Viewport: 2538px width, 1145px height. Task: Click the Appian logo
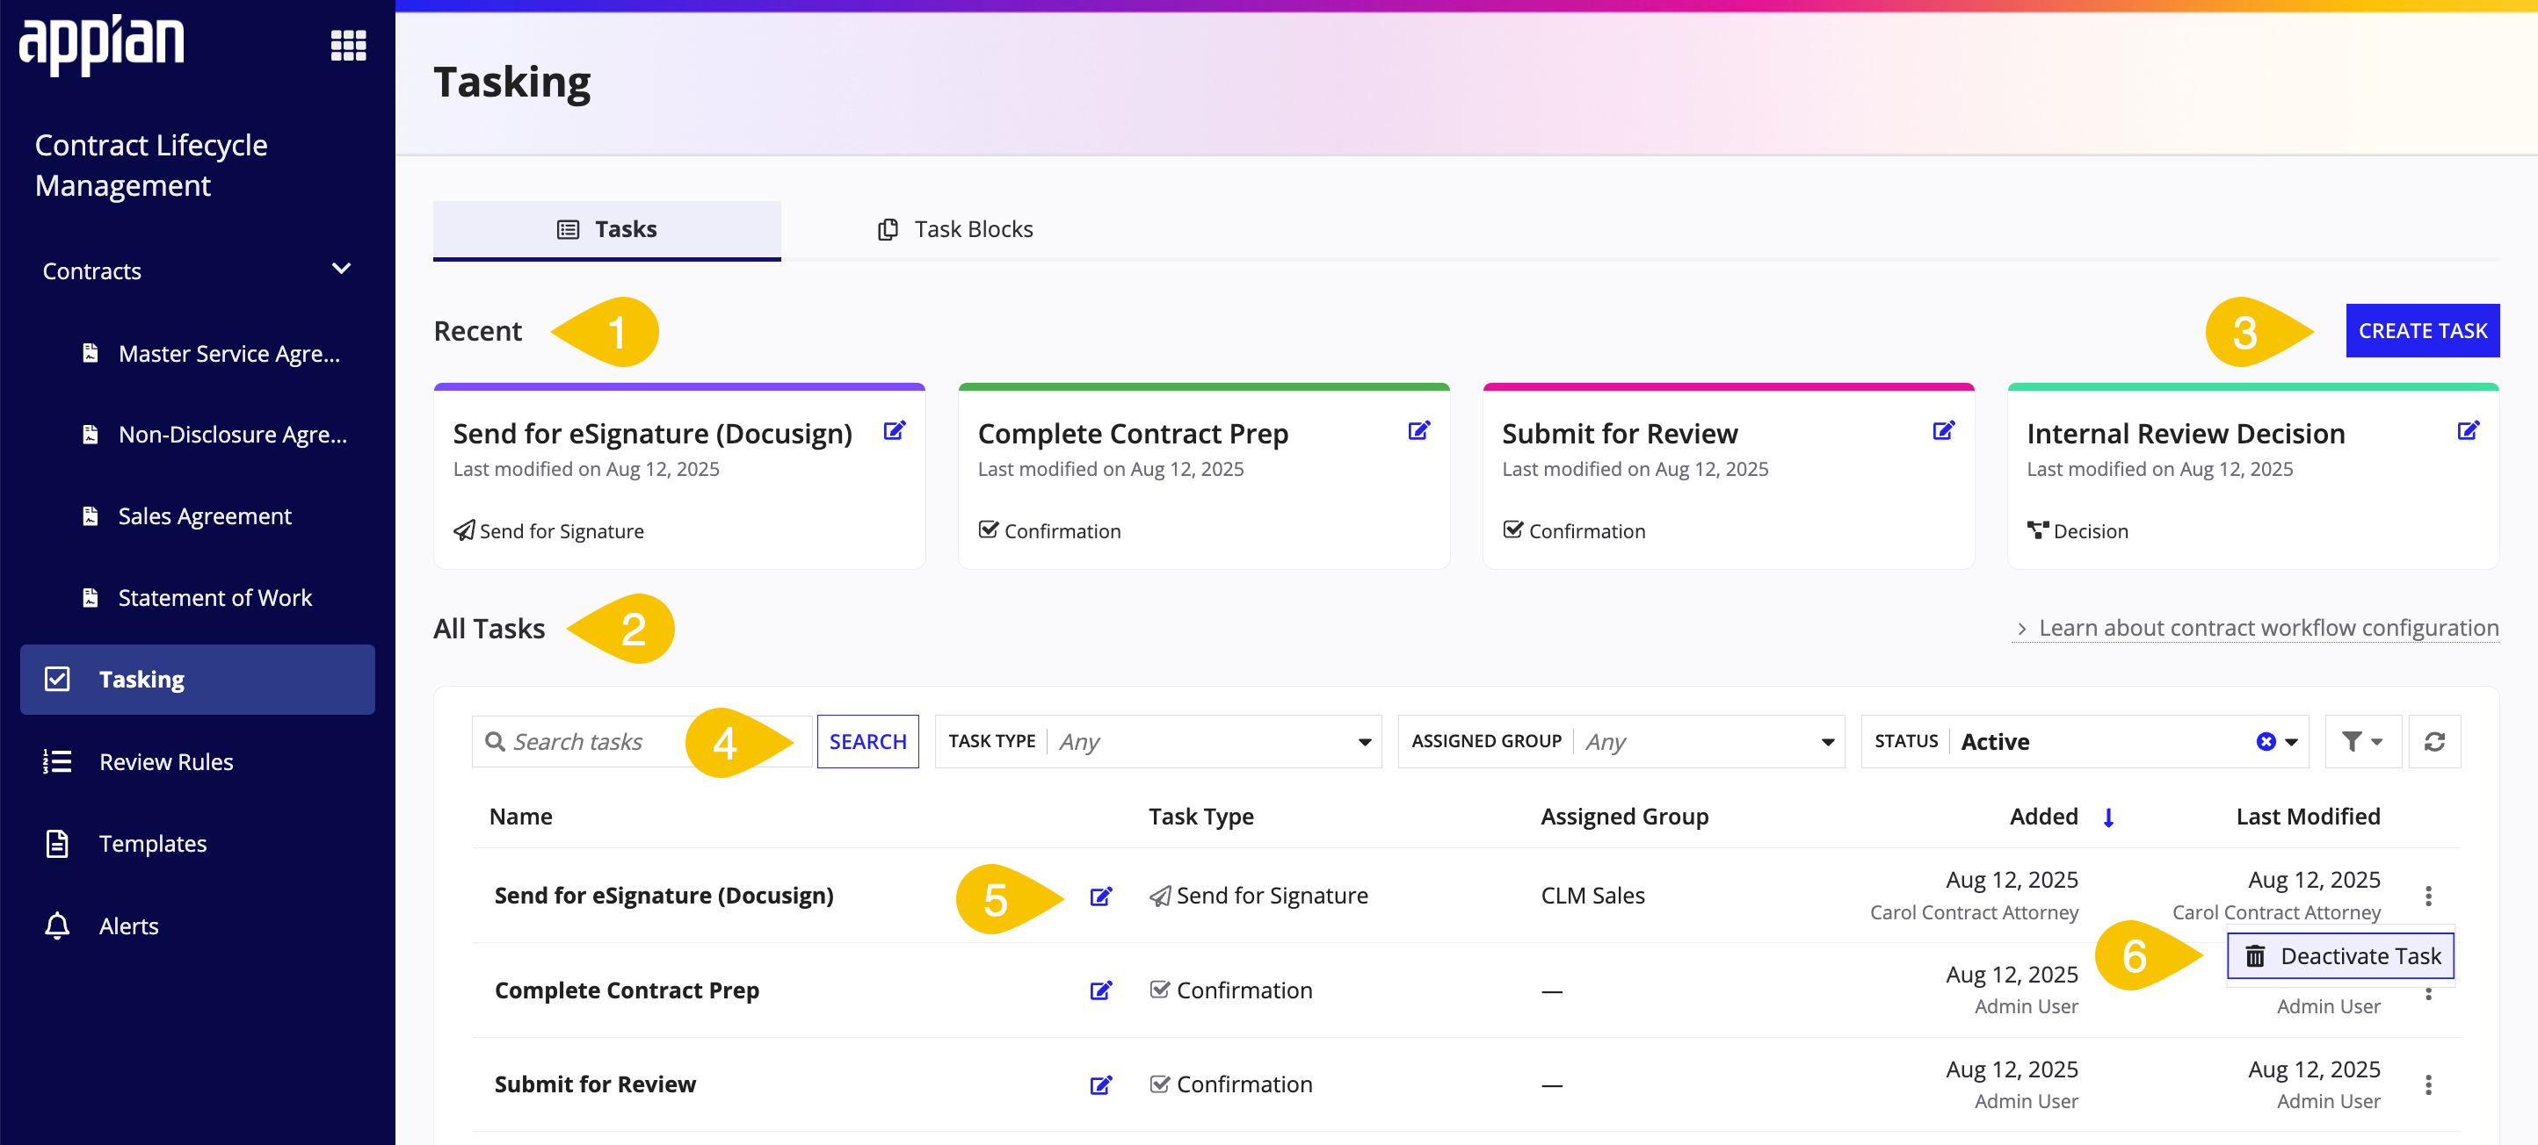(x=101, y=44)
